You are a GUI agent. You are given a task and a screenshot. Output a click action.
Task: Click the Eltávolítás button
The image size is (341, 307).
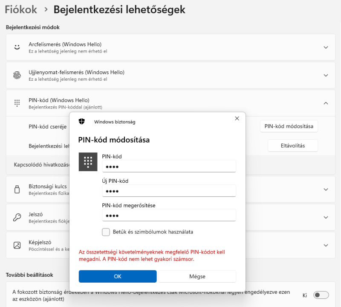click(x=292, y=146)
